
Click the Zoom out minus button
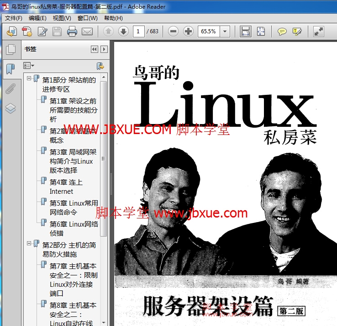(x=173, y=31)
